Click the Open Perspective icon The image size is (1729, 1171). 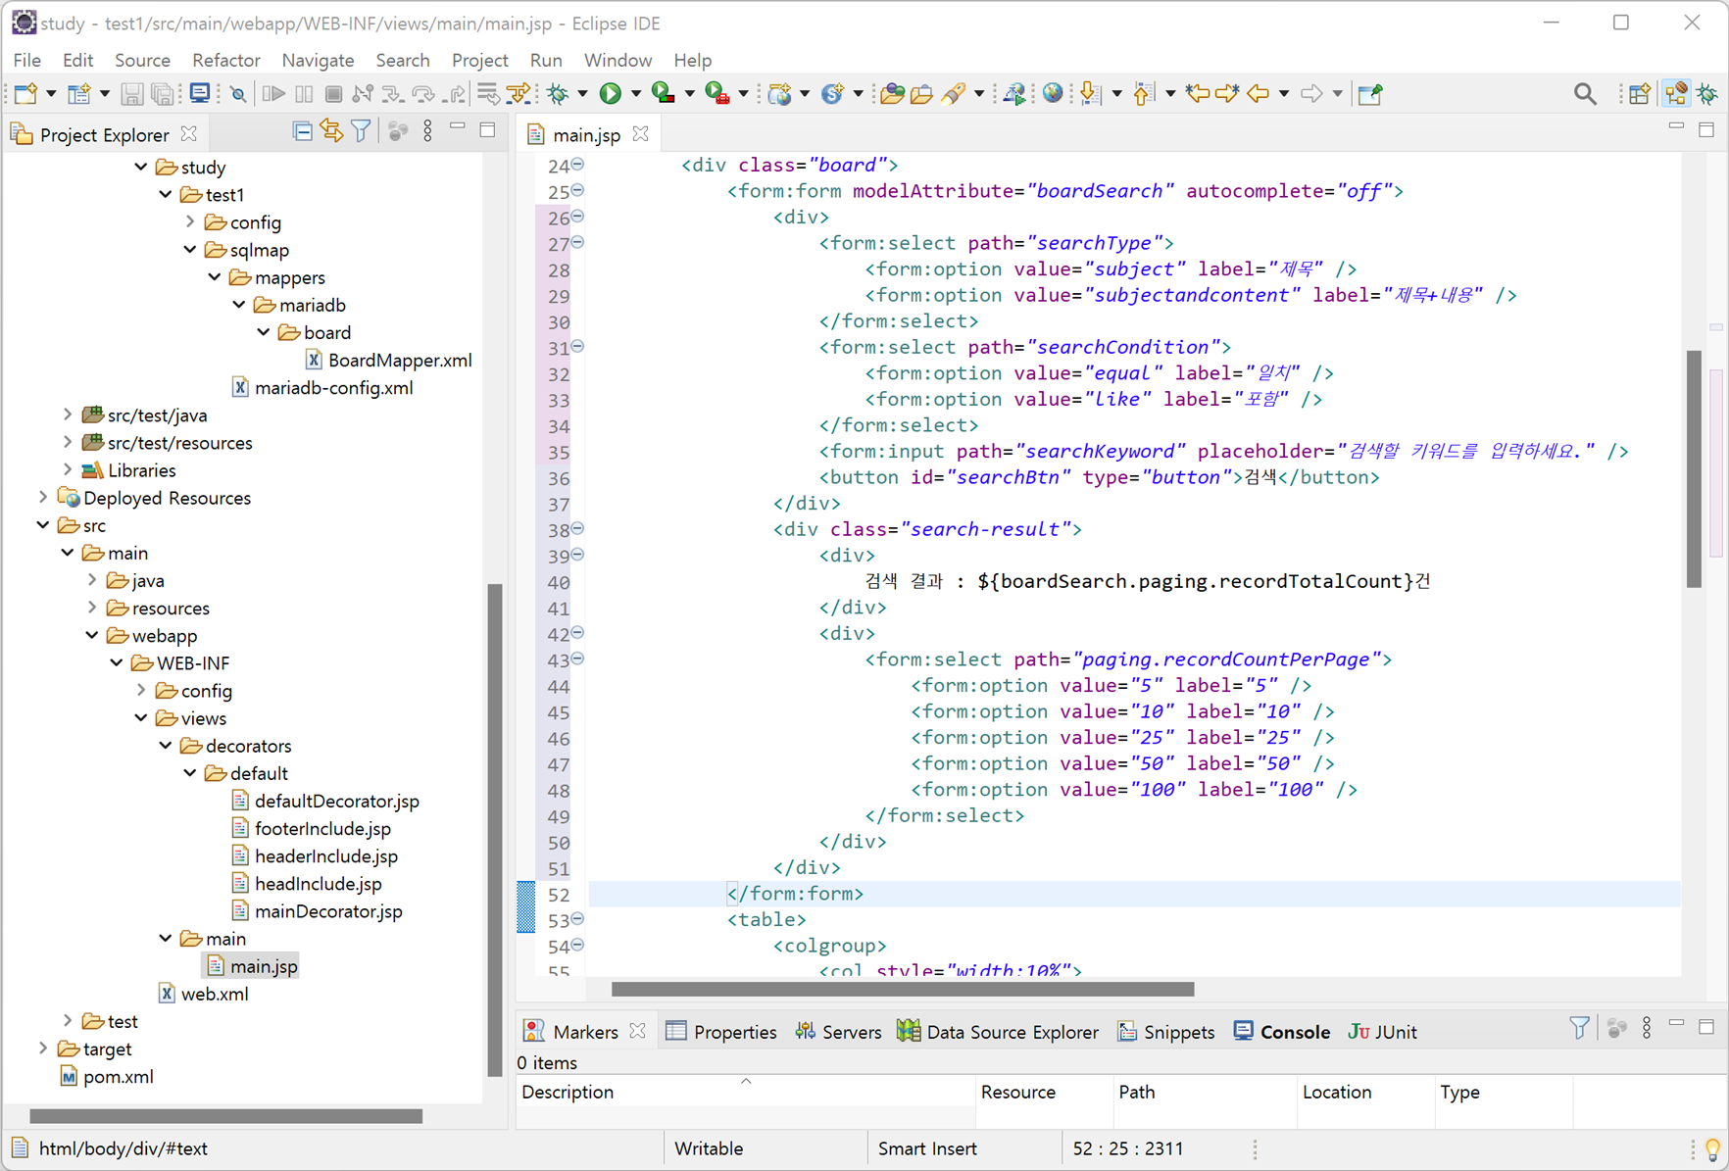1640,94
